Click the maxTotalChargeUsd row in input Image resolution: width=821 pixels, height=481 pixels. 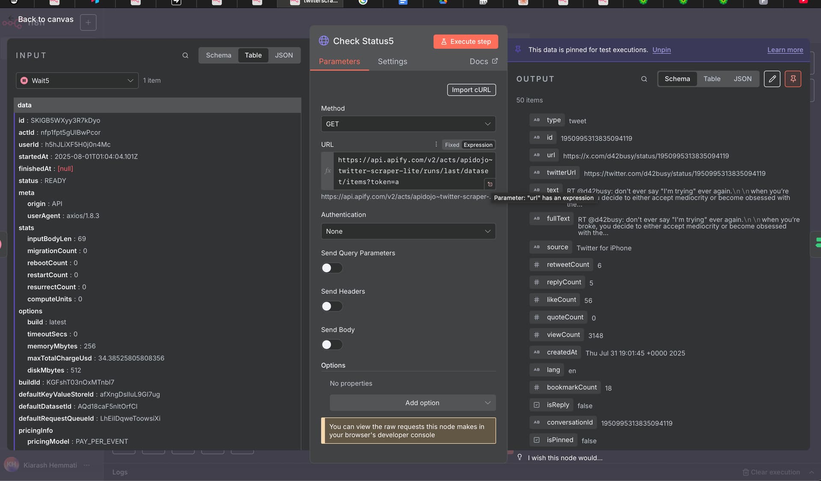[96, 358]
